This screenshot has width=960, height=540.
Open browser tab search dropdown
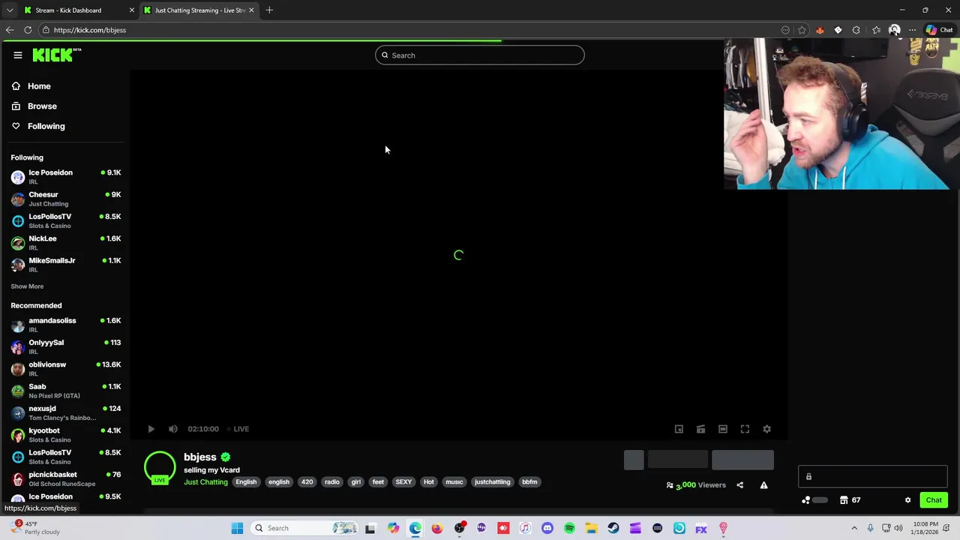point(9,10)
